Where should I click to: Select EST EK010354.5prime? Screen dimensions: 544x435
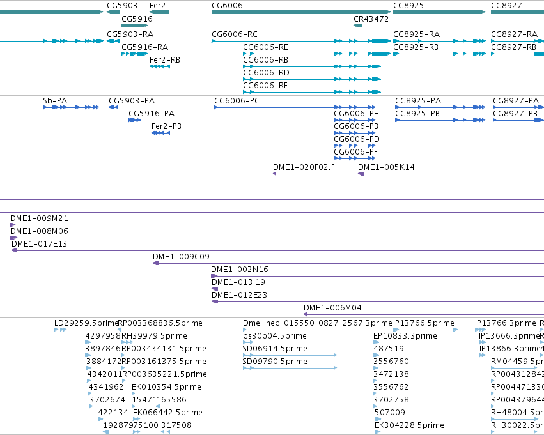pos(167,387)
